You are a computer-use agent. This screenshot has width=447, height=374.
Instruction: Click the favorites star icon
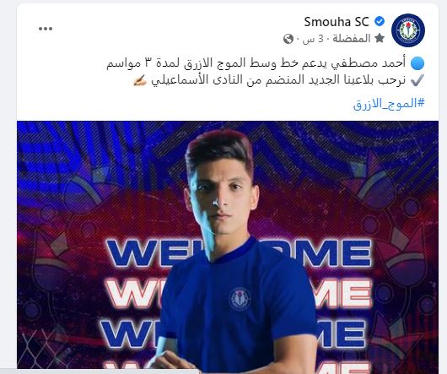point(380,38)
